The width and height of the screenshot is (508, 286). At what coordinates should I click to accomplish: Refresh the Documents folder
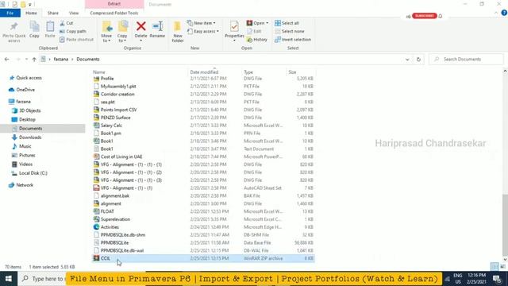coord(418,60)
